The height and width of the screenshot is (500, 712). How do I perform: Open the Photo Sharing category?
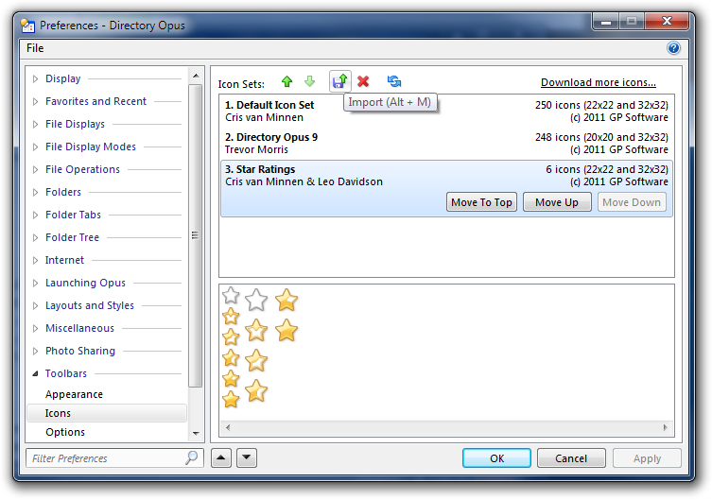click(80, 352)
